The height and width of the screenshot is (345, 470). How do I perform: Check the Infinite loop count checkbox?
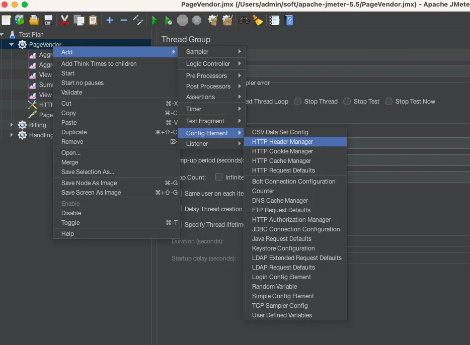[219, 178]
